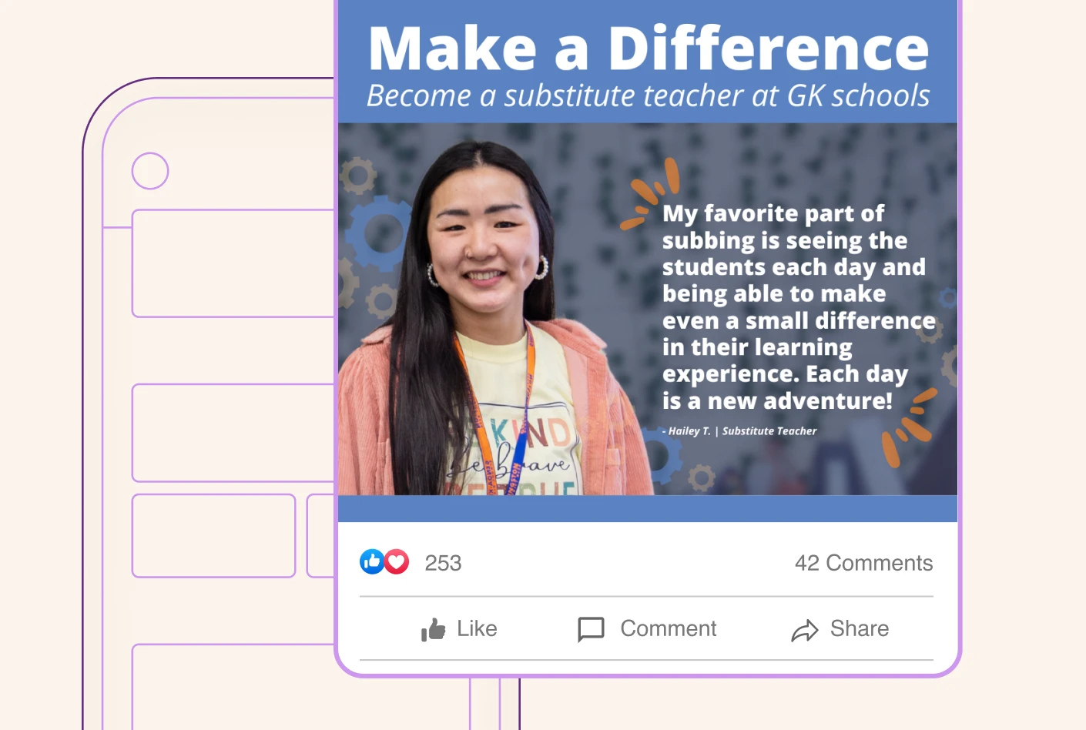Click the Share button label
The image size is (1086, 730).
point(860,628)
